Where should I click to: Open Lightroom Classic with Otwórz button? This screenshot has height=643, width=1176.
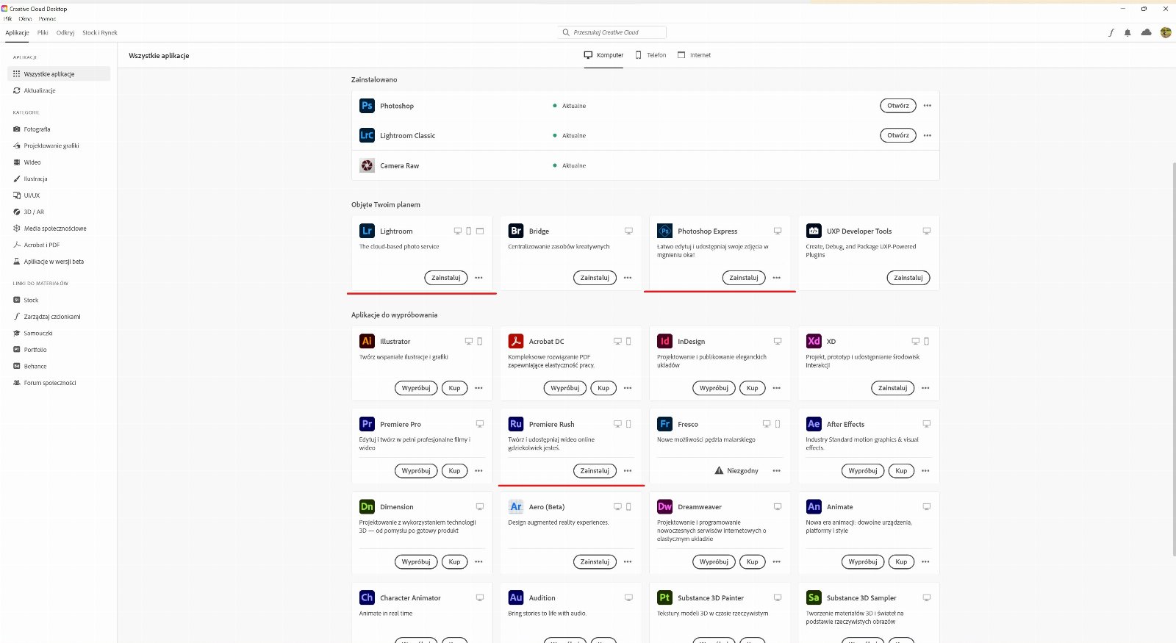coord(898,135)
